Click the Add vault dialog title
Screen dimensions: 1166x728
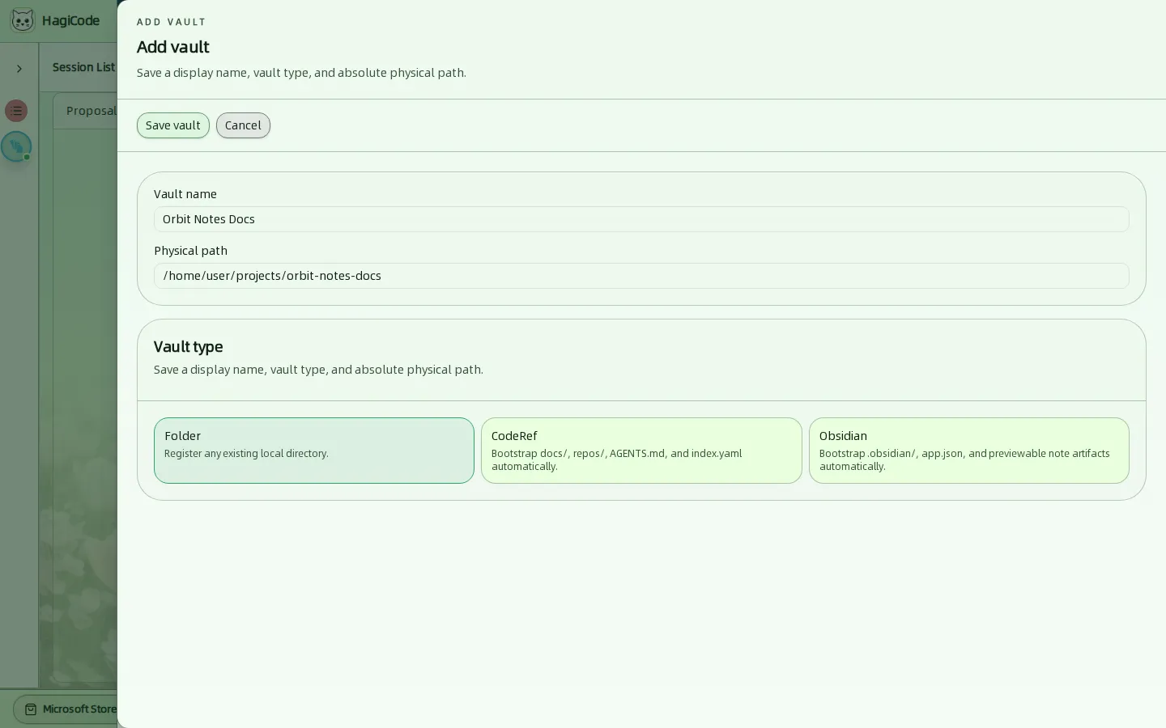click(173, 47)
